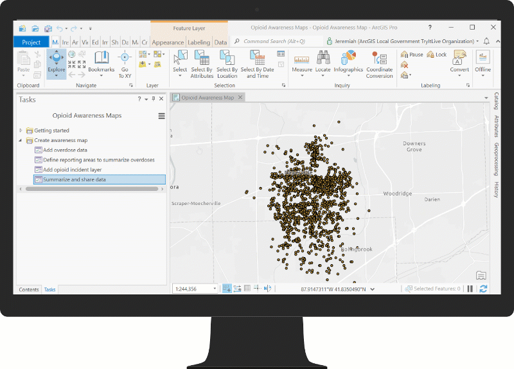Refresh the map view
The height and width of the screenshot is (369, 514).
pyautogui.click(x=483, y=289)
